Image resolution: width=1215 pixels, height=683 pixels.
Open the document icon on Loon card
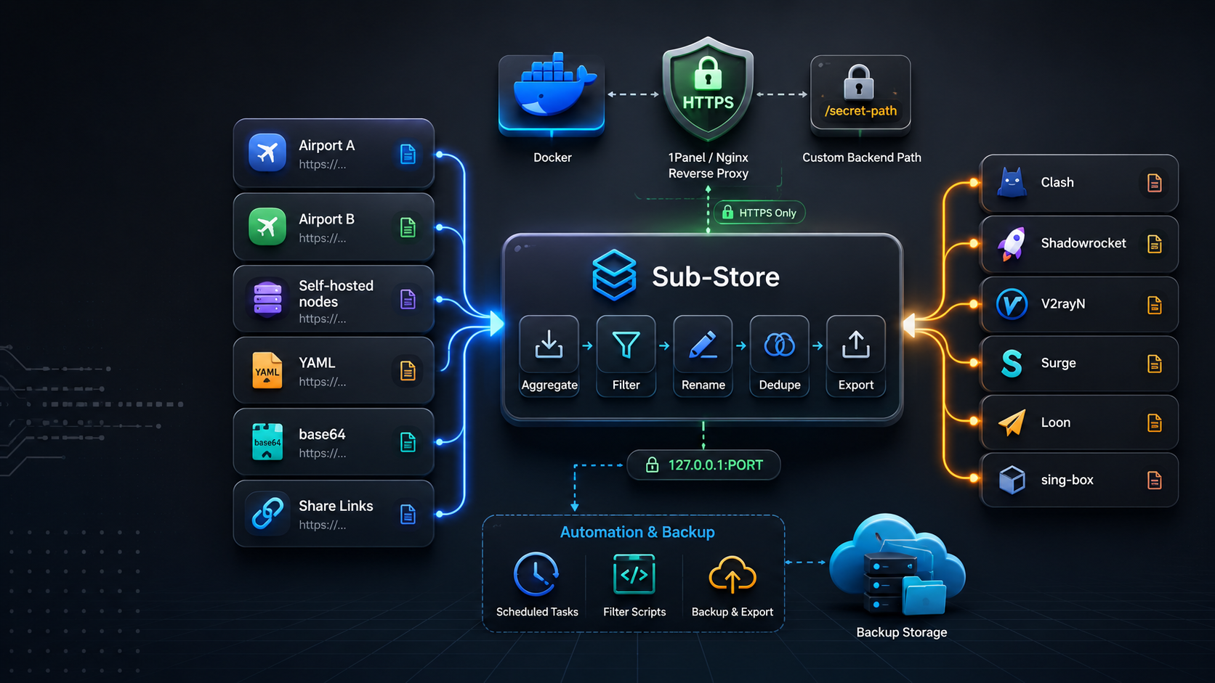coord(1154,422)
